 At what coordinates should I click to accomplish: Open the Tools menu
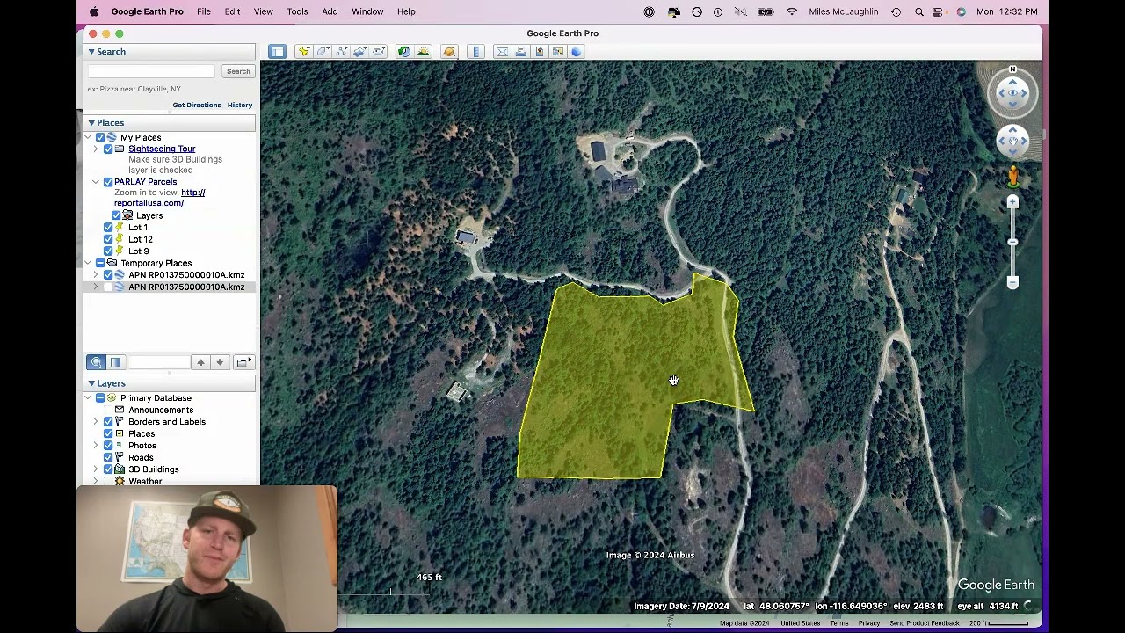click(297, 11)
